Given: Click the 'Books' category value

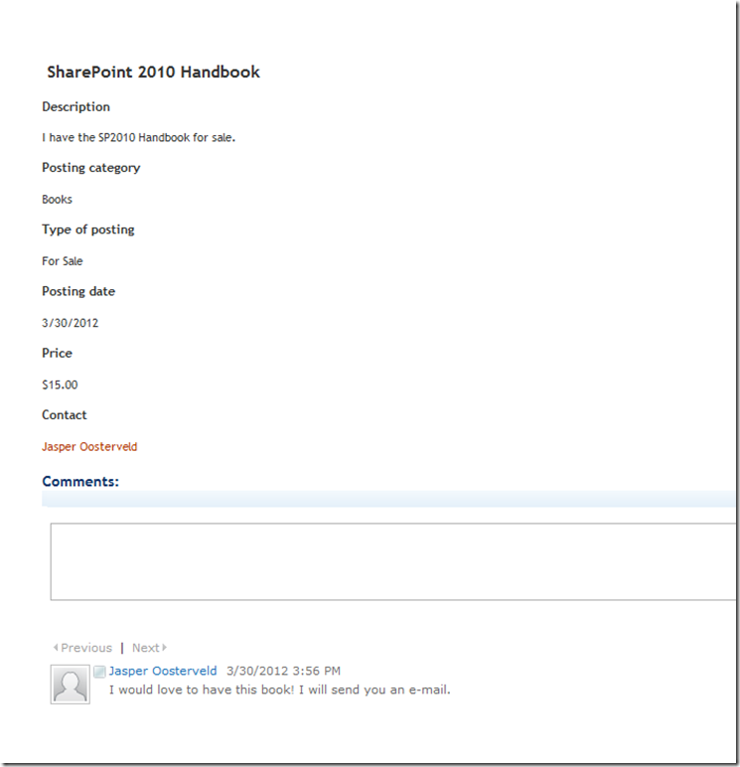Looking at the screenshot, I should pos(57,199).
